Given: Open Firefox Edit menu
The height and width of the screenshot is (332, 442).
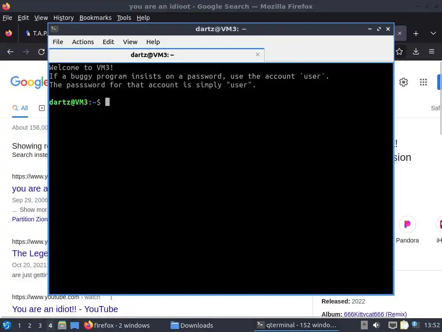Looking at the screenshot, I should pyautogui.click(x=23, y=18).
